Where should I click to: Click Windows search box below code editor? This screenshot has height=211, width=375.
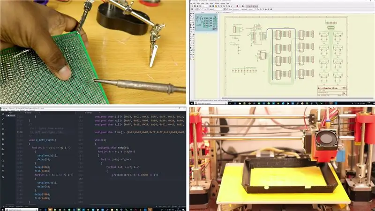point(22,210)
